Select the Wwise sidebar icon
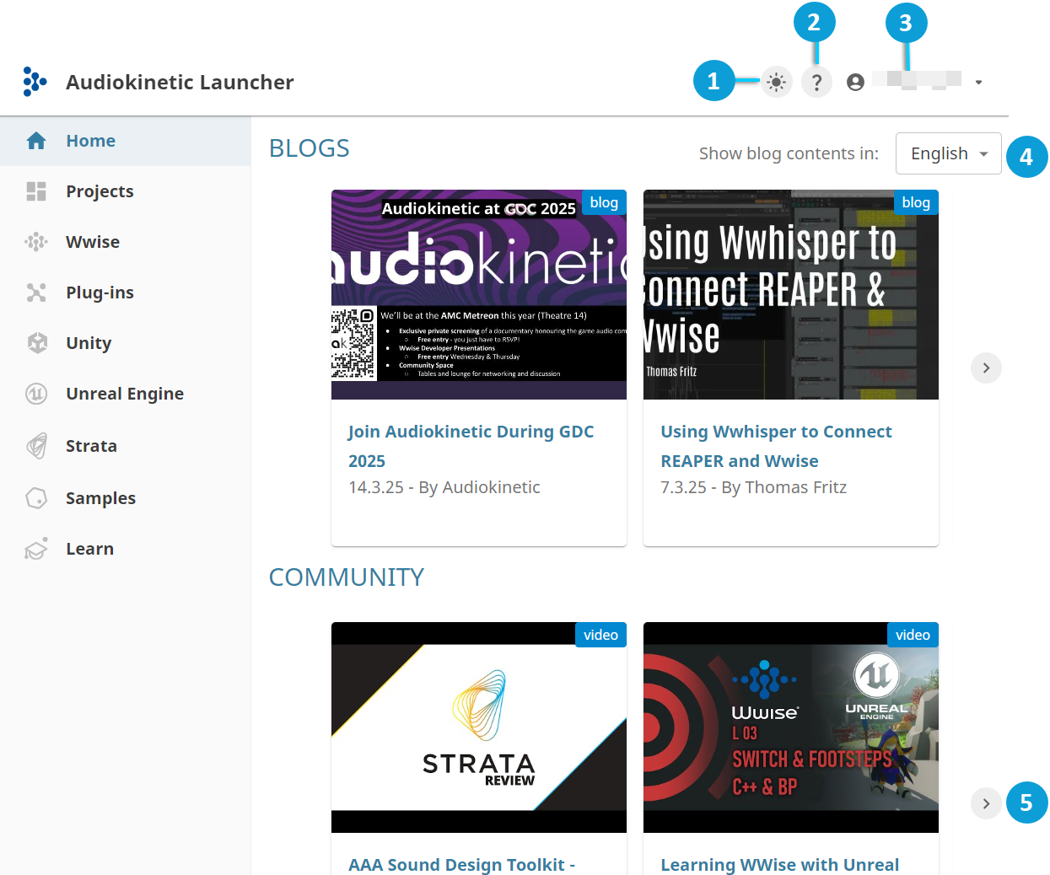1050x875 pixels. pyautogui.click(x=36, y=242)
